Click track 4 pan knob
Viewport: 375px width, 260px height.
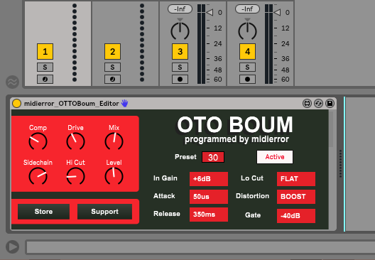point(248,31)
